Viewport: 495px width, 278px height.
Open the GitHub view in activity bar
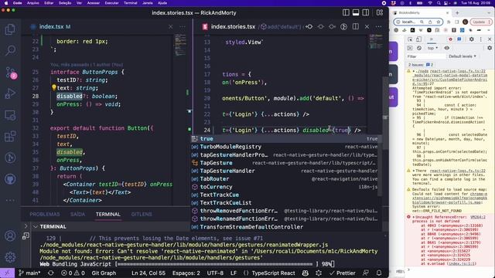[10, 179]
